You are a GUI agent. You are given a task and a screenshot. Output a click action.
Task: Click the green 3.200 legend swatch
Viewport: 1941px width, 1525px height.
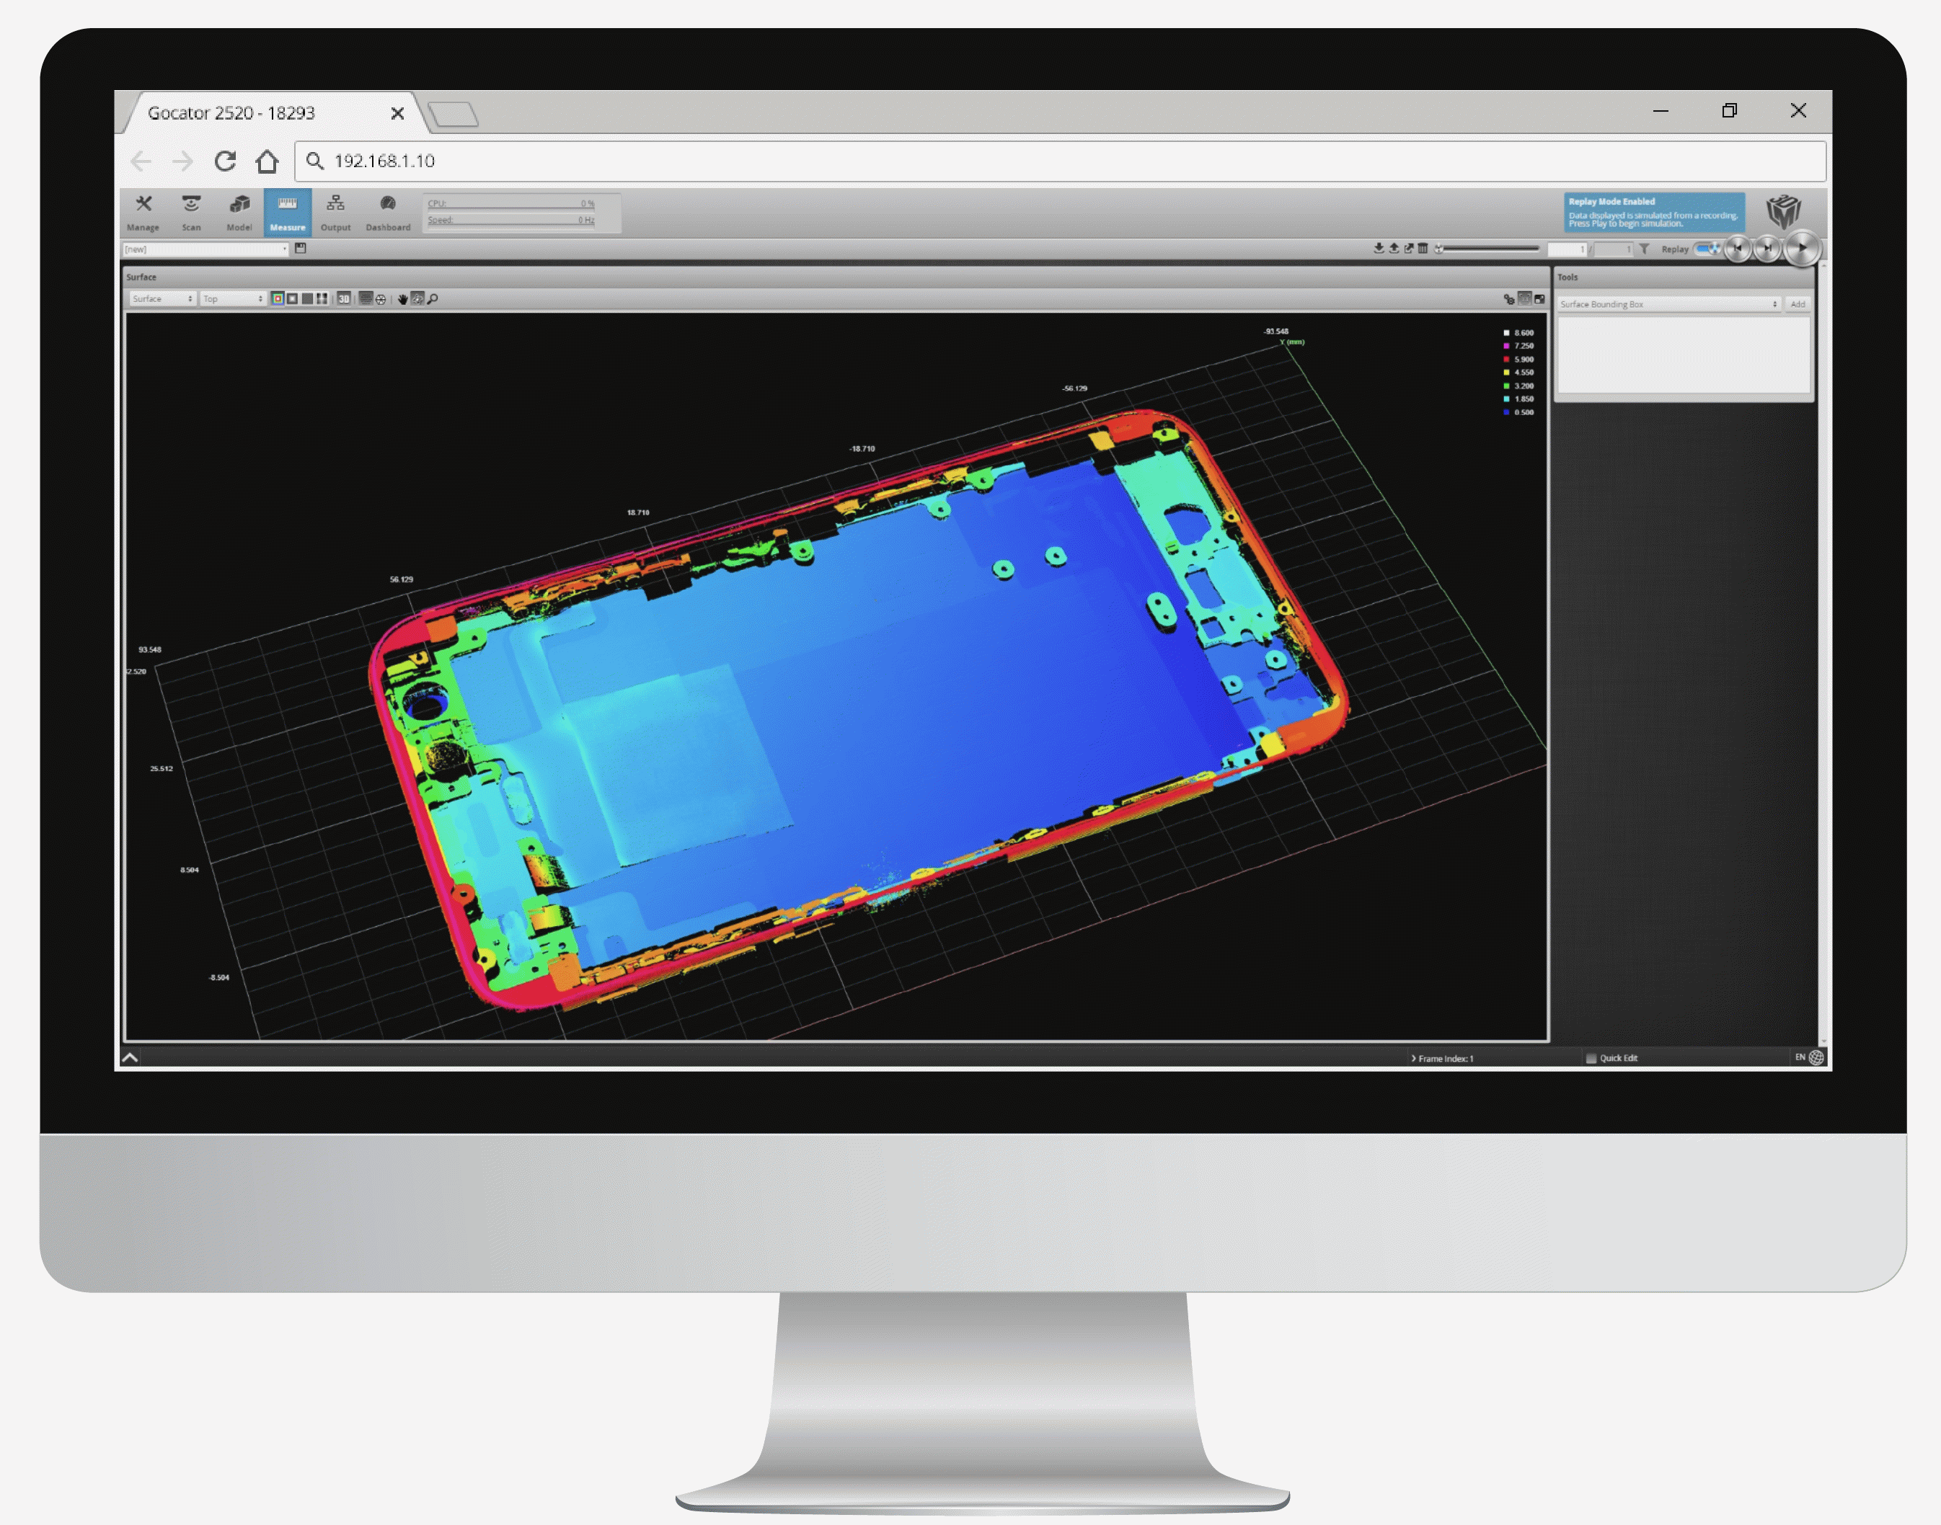coord(1507,386)
